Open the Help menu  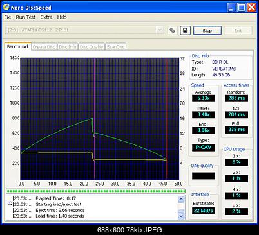click(x=62, y=17)
